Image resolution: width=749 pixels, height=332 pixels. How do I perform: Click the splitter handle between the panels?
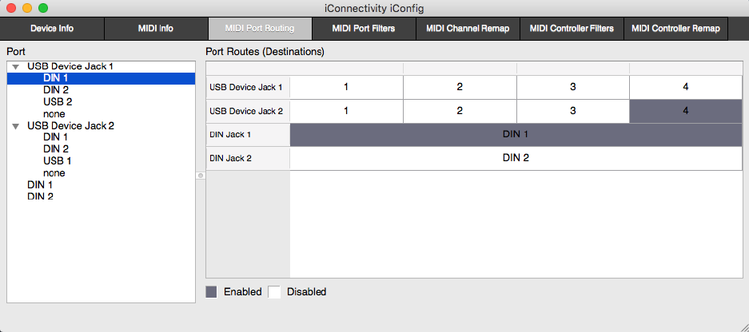(x=201, y=176)
